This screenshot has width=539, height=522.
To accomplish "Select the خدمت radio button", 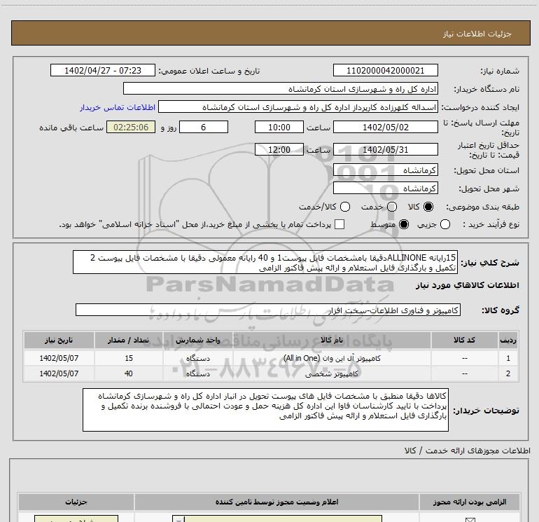I will tap(392, 207).
